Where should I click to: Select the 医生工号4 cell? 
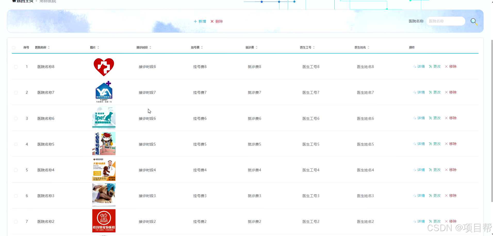(311, 170)
